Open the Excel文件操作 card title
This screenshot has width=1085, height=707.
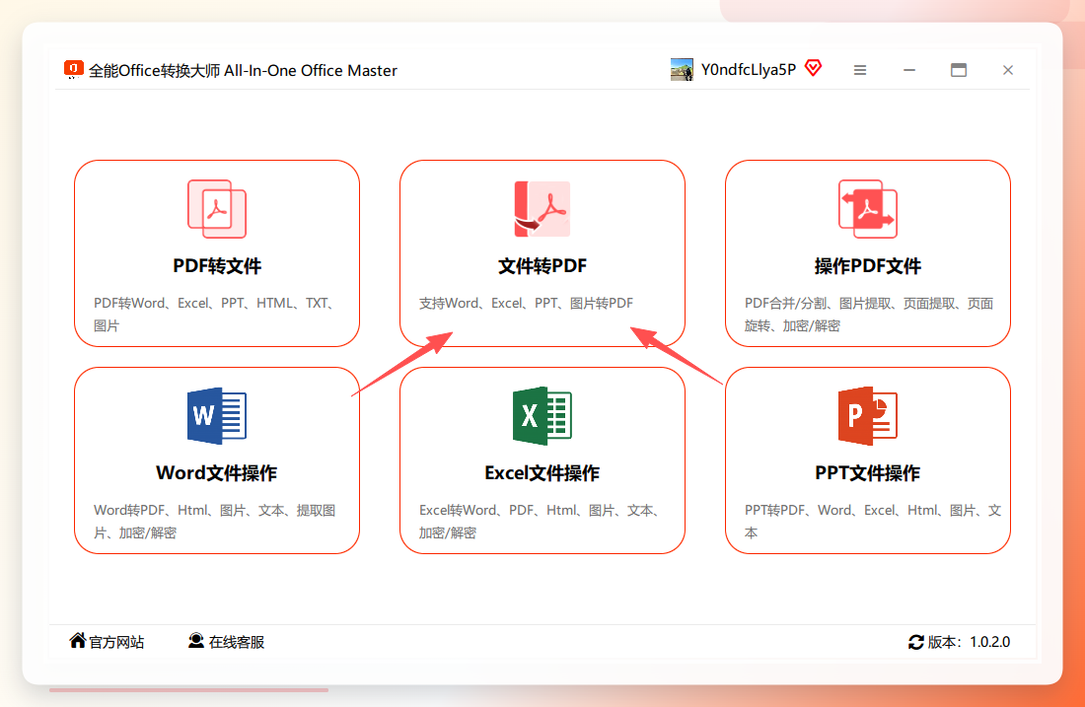542,473
